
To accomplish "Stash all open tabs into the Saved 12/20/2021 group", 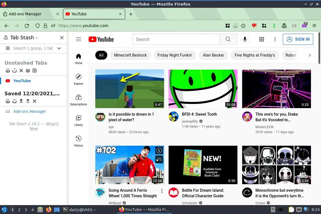I will pos(8,101).
